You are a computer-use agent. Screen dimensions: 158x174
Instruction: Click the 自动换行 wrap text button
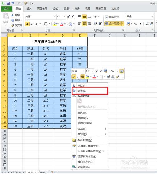point(112,17)
